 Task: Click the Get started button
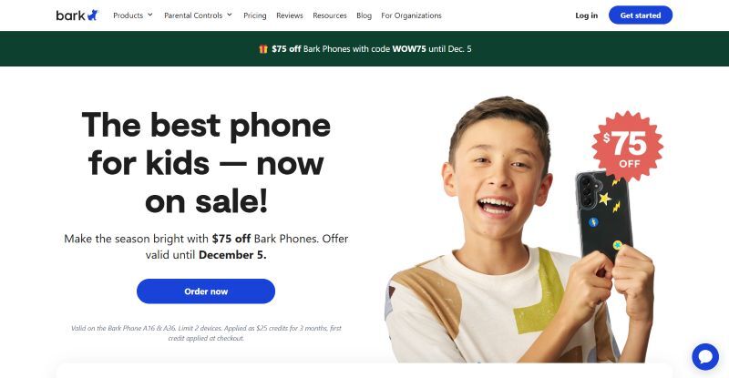point(641,15)
